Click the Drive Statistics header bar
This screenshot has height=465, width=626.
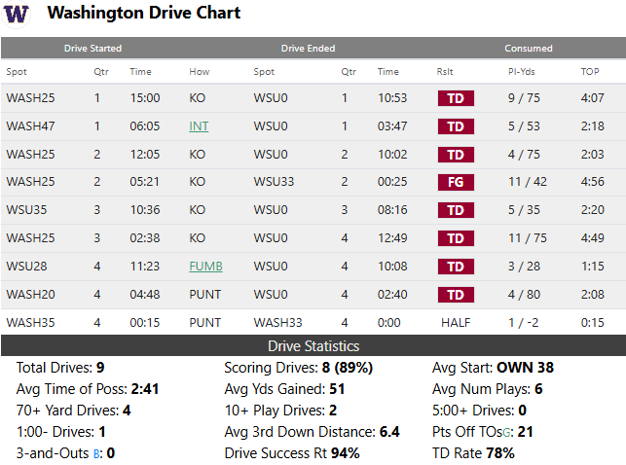[x=313, y=345]
